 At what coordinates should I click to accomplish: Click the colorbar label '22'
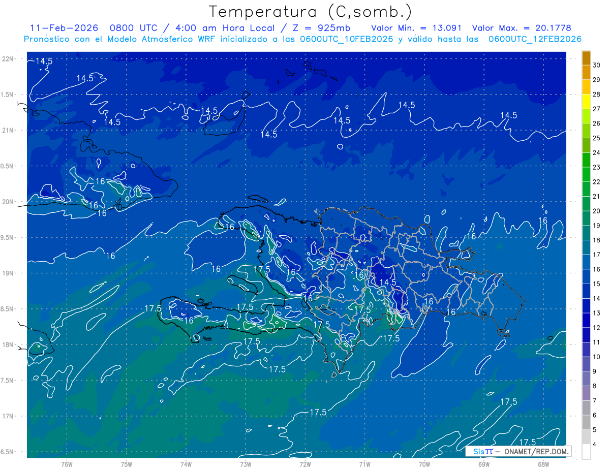596,182
